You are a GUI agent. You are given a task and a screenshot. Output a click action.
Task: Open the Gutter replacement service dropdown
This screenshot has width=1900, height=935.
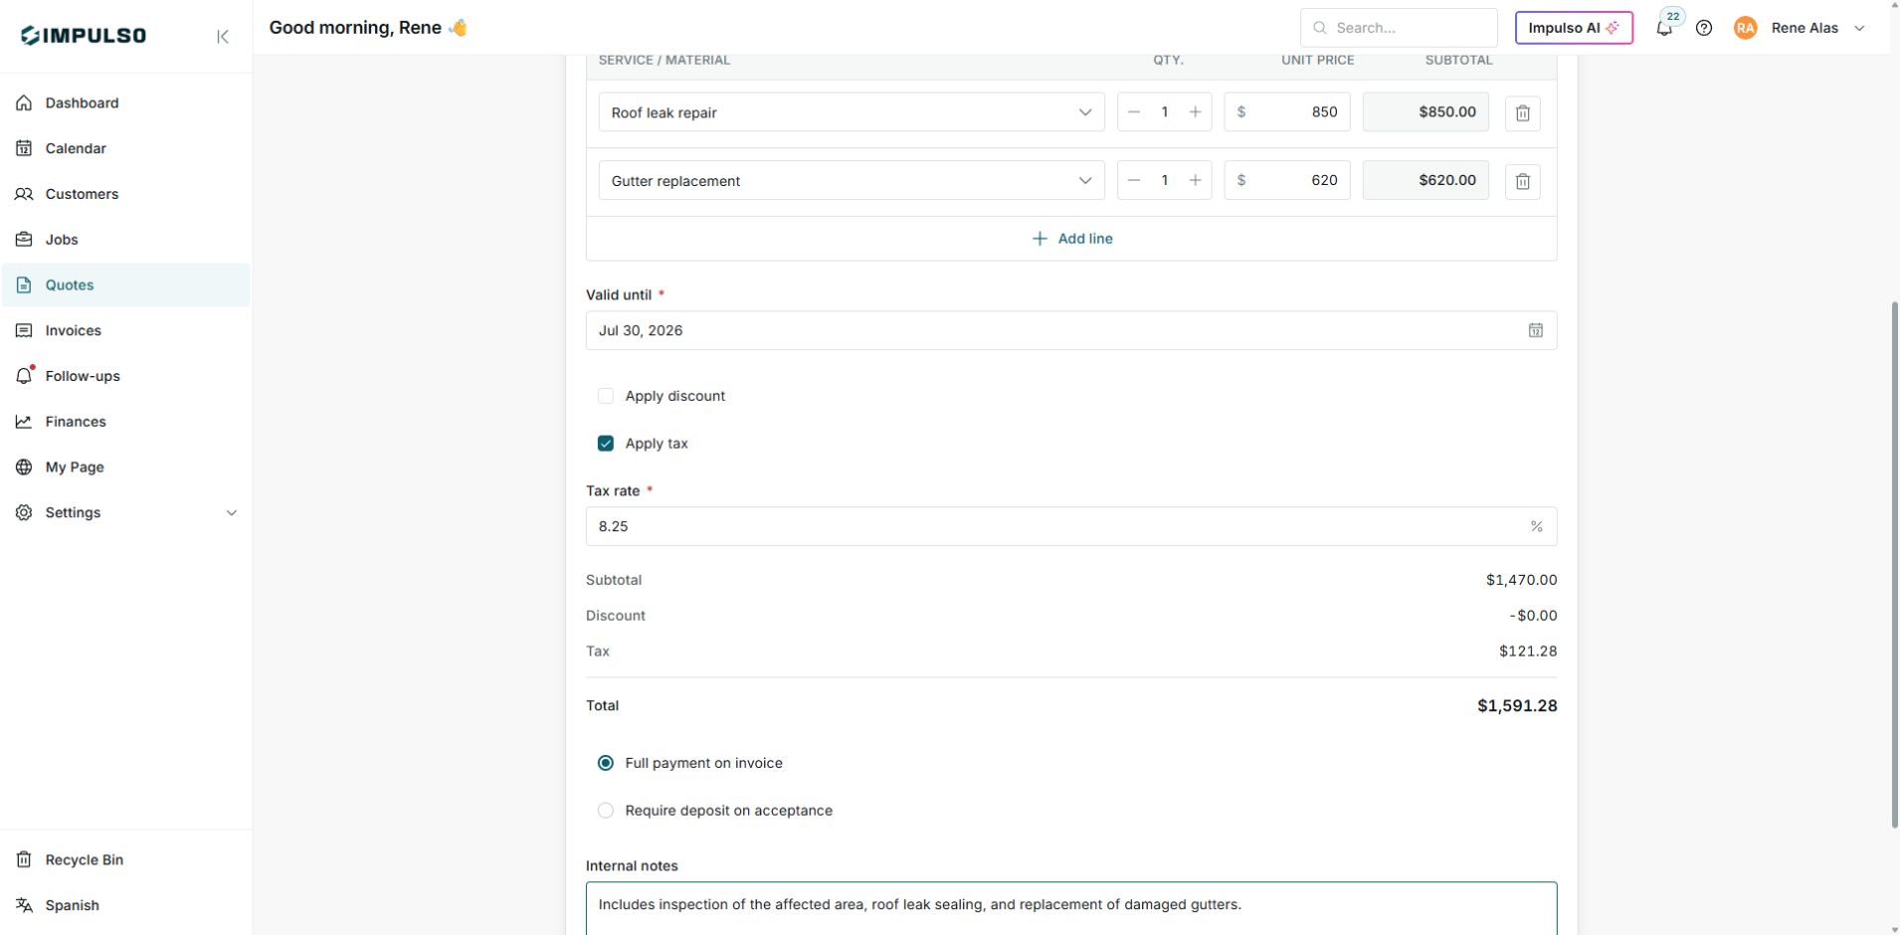tap(852, 180)
